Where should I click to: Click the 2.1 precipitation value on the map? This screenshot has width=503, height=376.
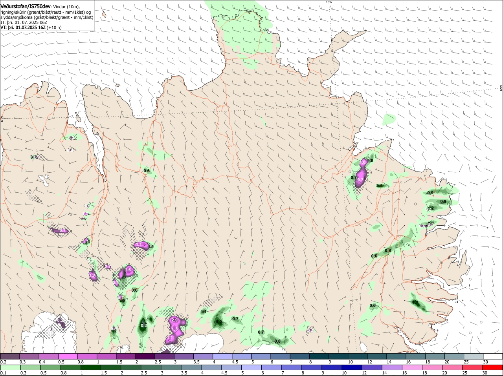[380, 186]
